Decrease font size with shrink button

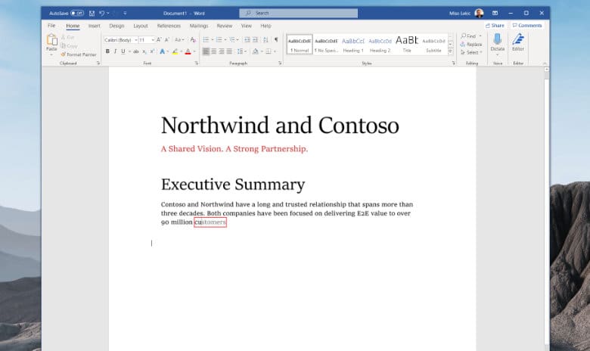[x=166, y=39]
